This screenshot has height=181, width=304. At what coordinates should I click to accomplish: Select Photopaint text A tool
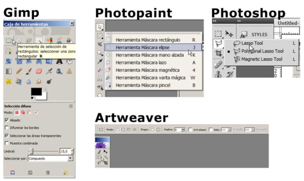(x=100, y=79)
